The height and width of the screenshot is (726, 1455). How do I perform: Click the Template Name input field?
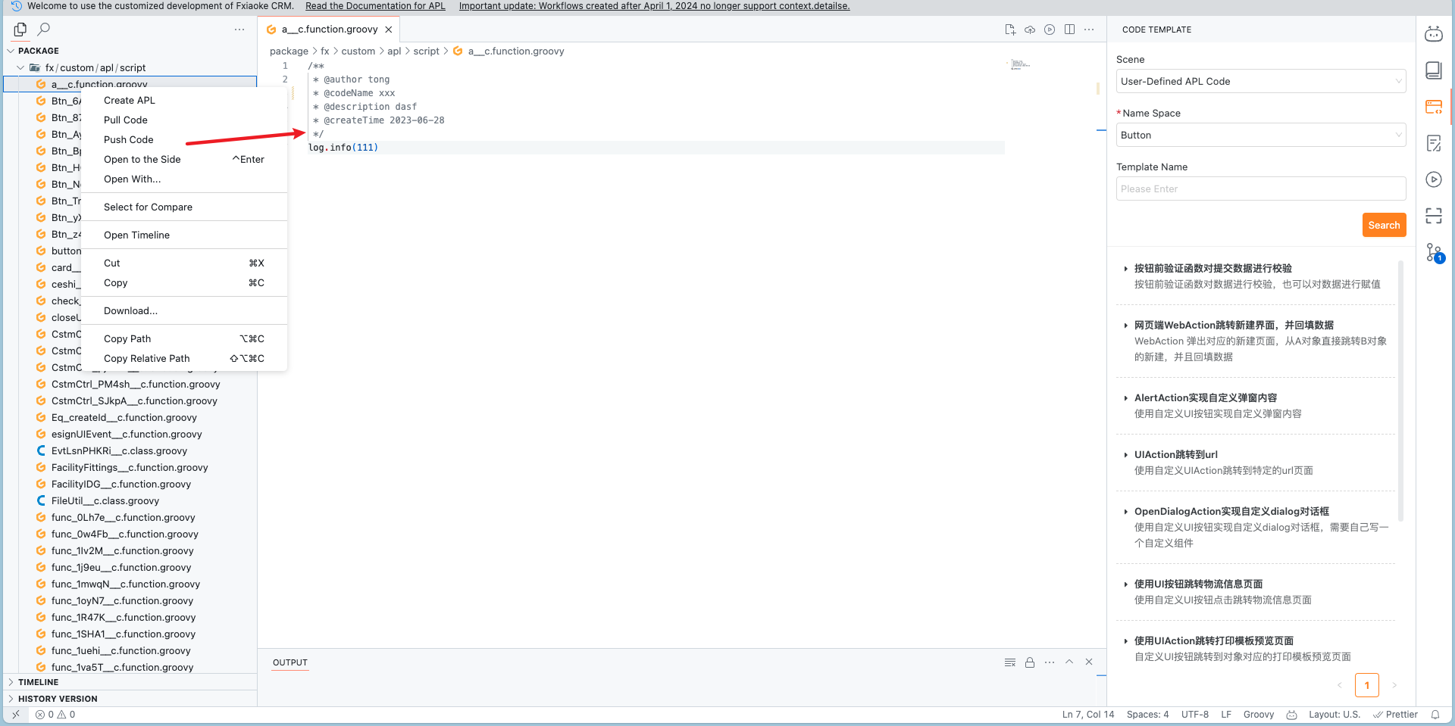(1261, 189)
